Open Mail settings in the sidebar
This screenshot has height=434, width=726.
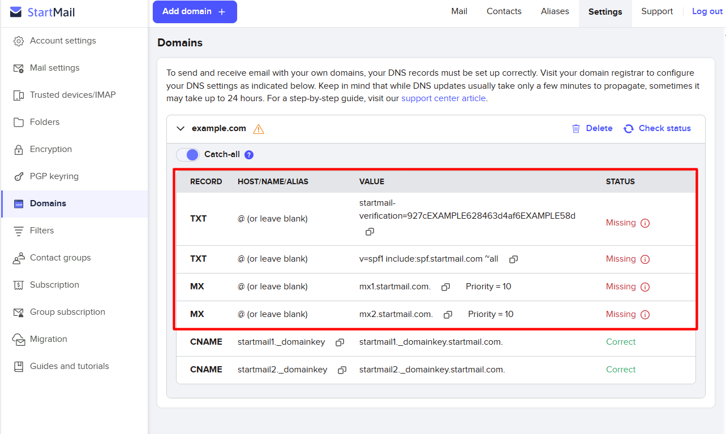(74, 68)
